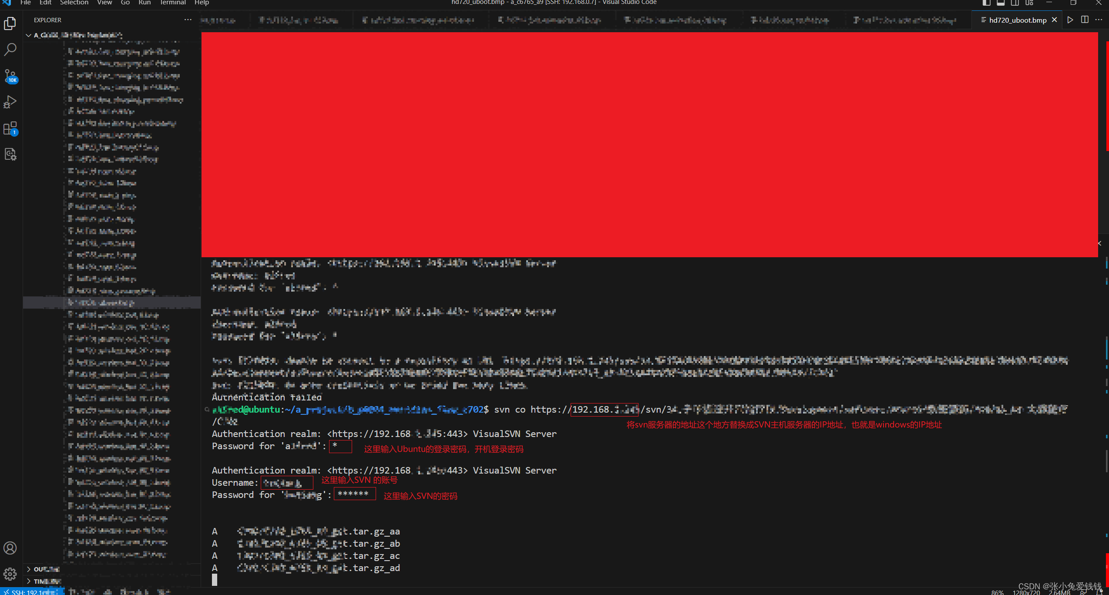Click the gz_ac checked-out file line
Image resolution: width=1109 pixels, height=595 pixels.
[306, 556]
